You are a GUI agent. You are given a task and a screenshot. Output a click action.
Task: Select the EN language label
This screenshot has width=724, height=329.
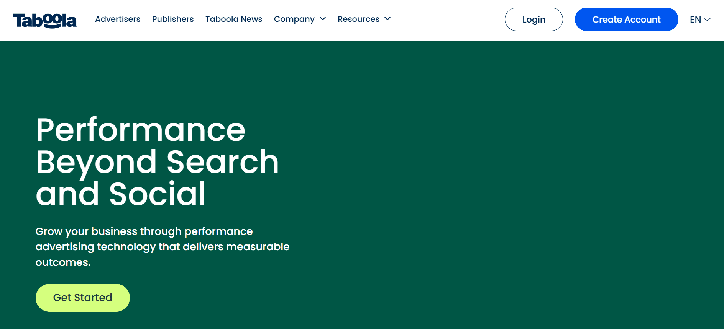(695, 20)
